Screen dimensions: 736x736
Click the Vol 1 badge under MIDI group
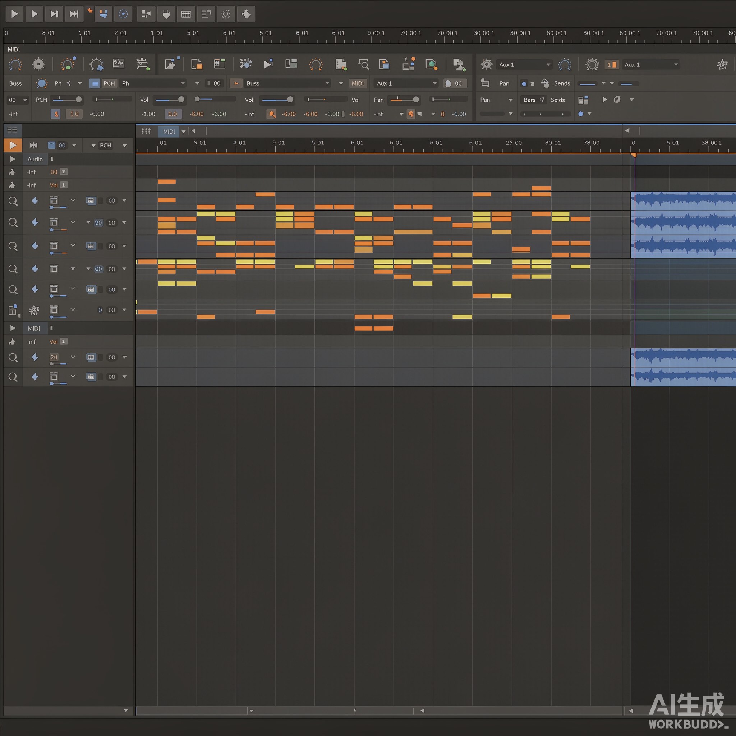coord(64,341)
